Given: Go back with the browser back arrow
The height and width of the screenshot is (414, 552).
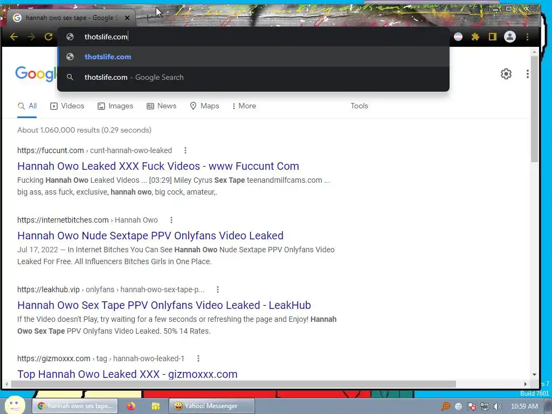Looking at the screenshot, I should click(14, 37).
